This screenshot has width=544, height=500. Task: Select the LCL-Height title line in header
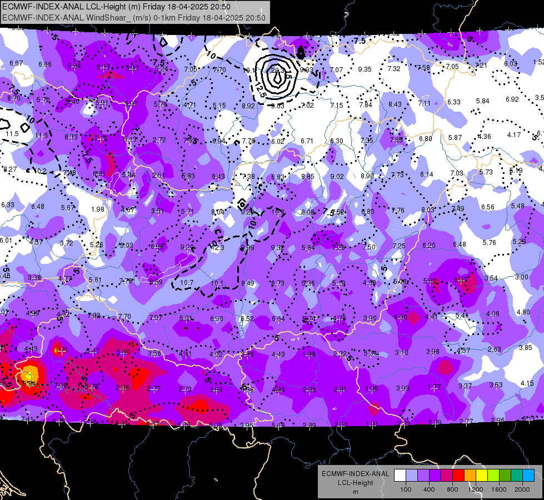coord(116,7)
